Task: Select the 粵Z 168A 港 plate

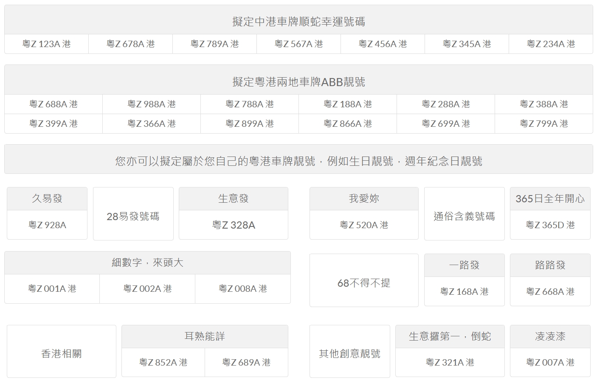Action: point(464,292)
